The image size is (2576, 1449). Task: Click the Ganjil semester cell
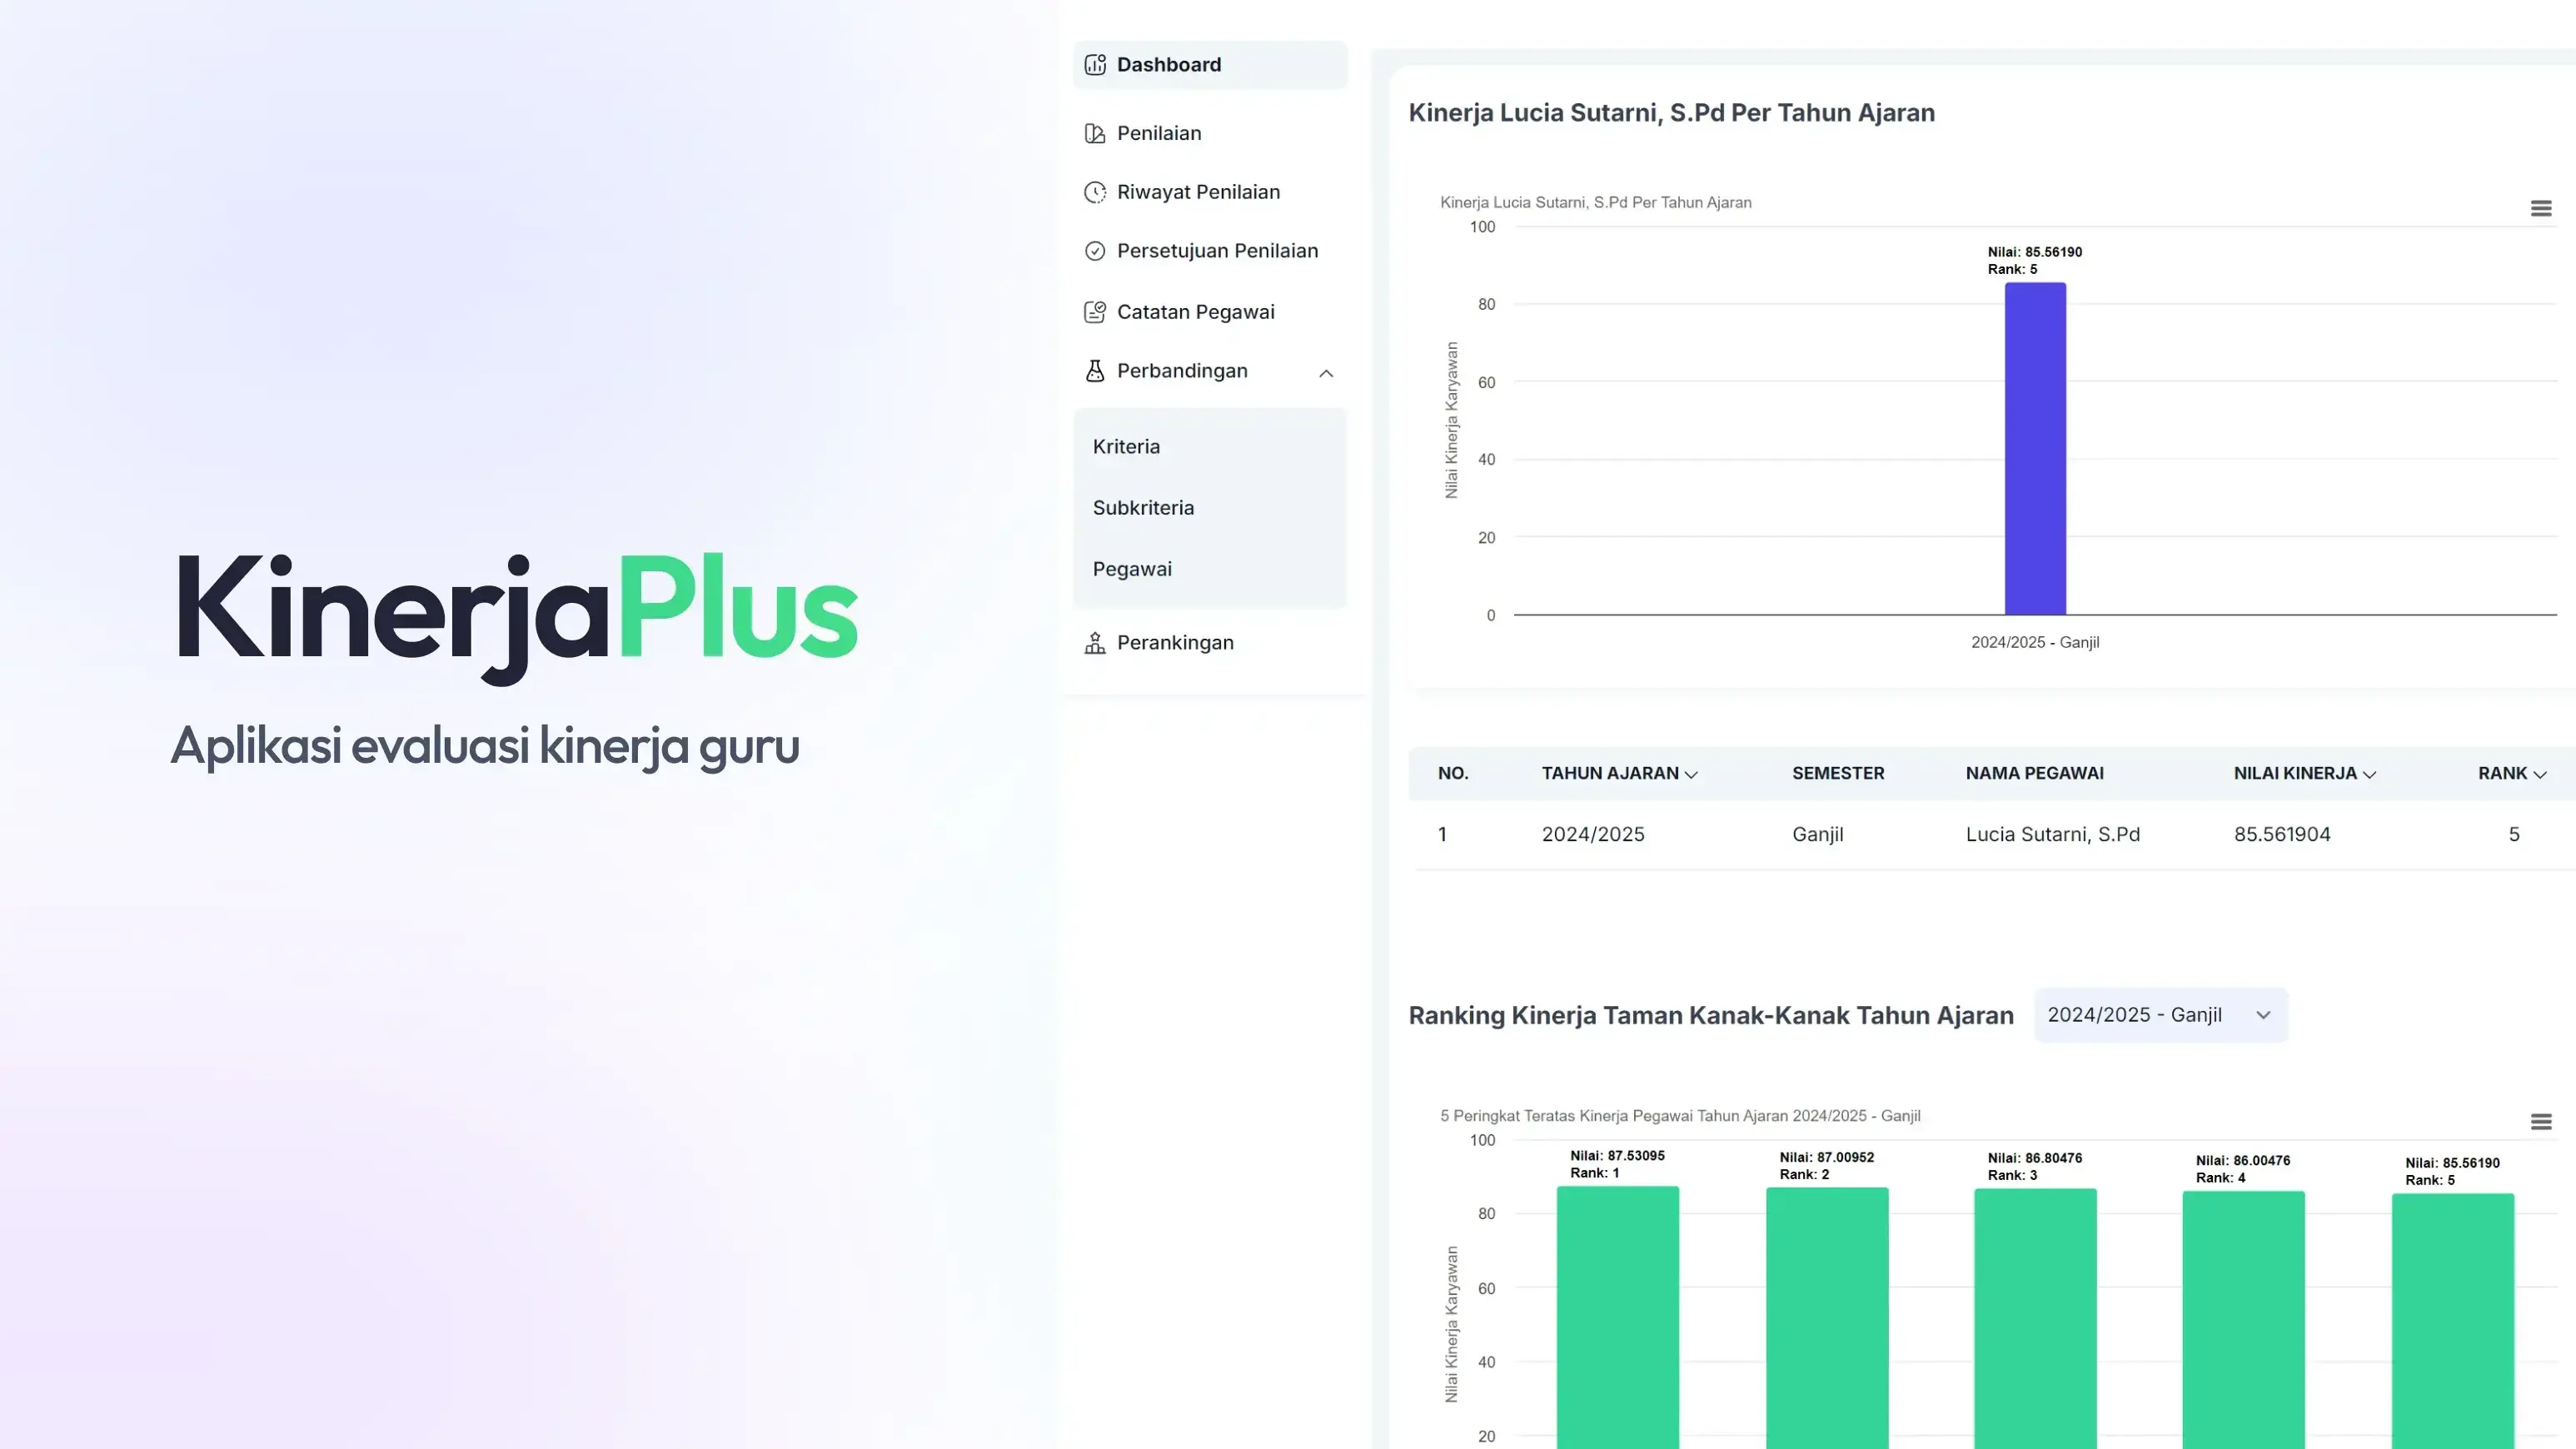click(1817, 835)
